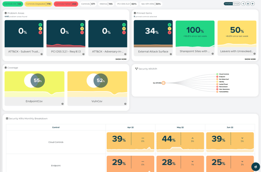Open the Sharepoint Sites 100% pinned card
261x172 pixels.
click(x=195, y=38)
